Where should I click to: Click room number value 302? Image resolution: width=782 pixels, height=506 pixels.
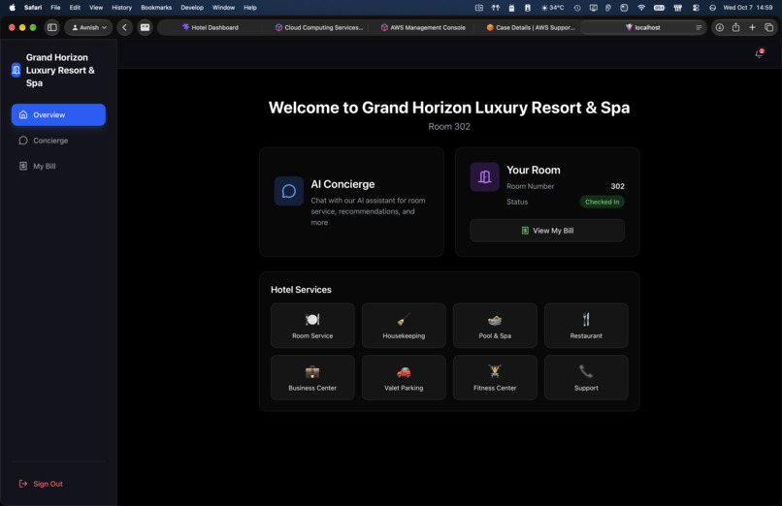(617, 186)
